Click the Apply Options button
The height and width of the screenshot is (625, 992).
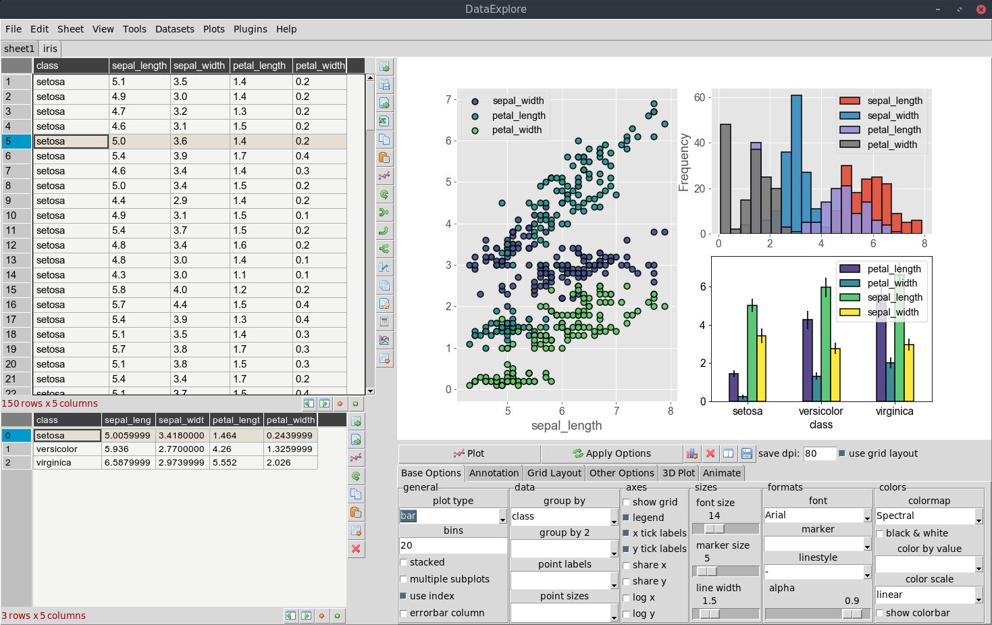point(612,453)
